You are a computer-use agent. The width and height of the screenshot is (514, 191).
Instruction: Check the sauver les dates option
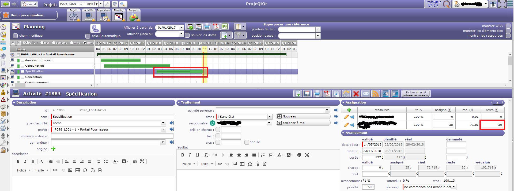tap(187, 35)
